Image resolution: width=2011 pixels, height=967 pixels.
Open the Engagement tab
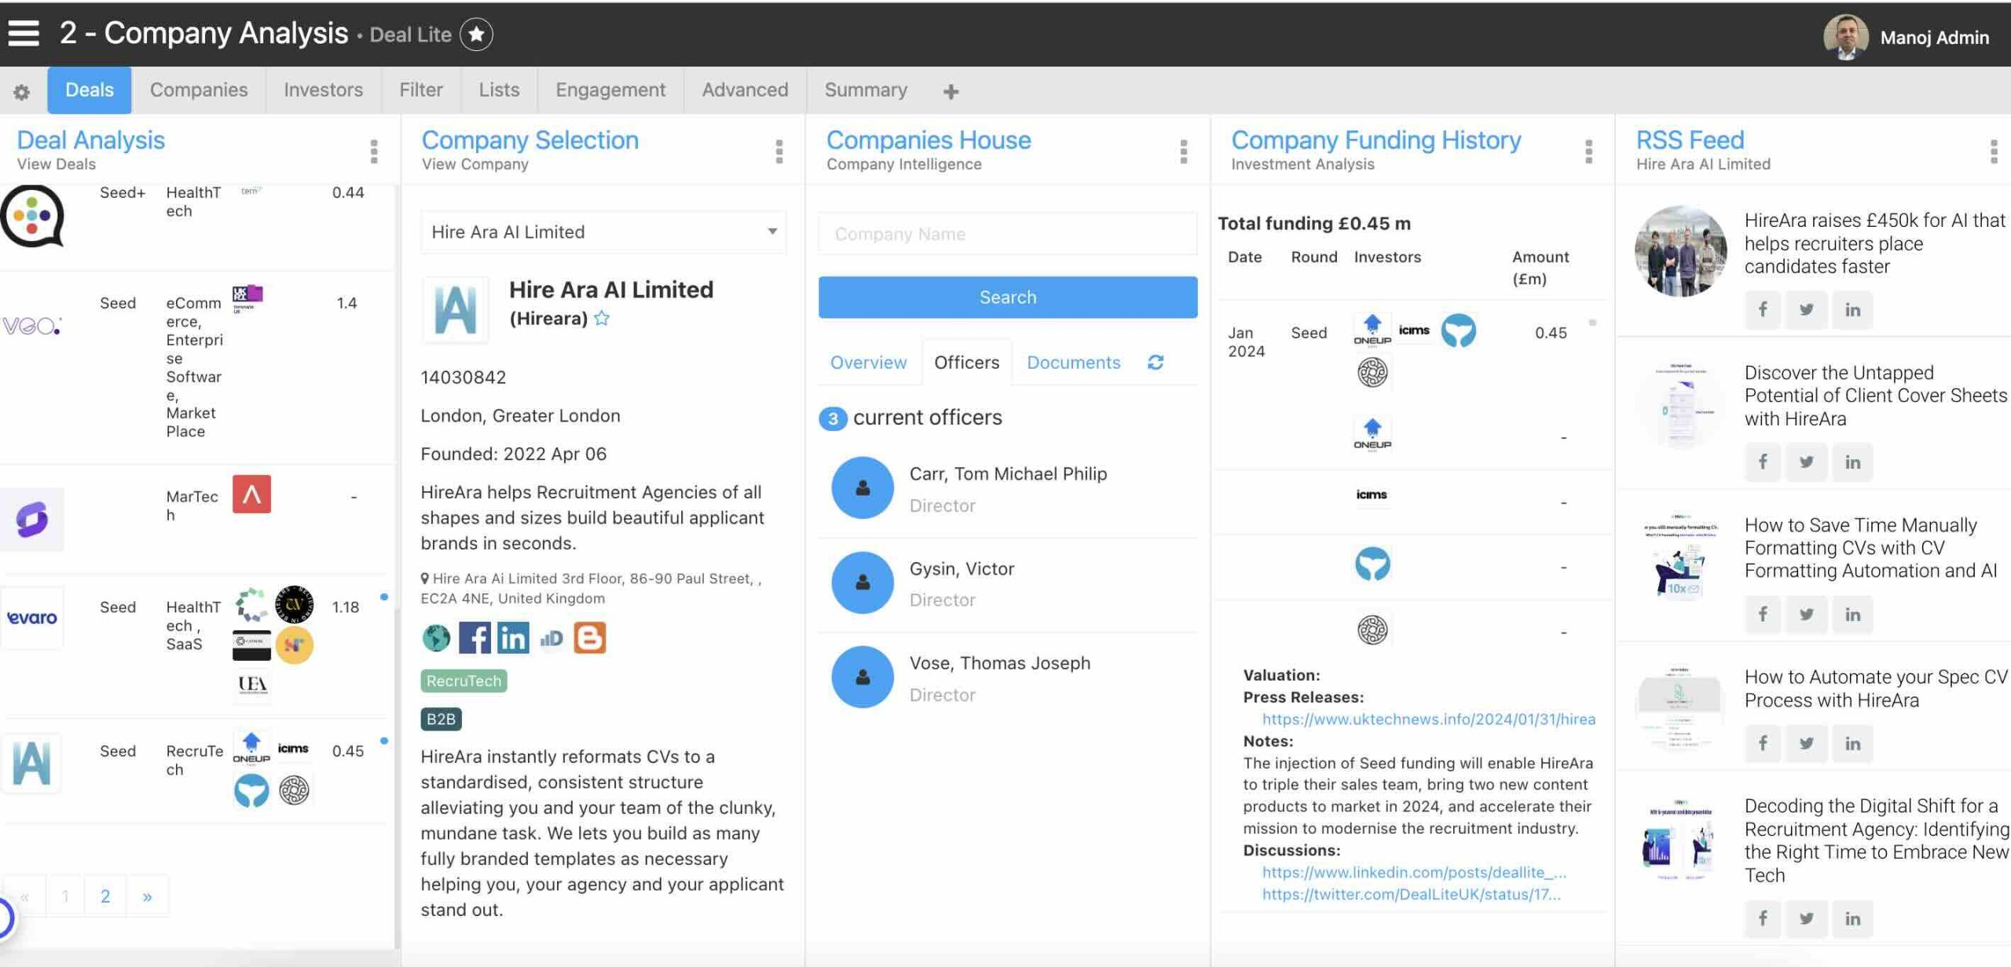coord(610,90)
